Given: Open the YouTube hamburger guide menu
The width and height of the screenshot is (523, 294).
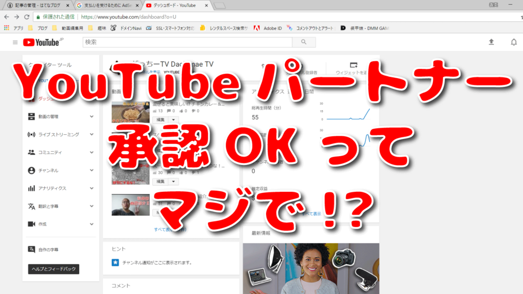Looking at the screenshot, I should pos(15,42).
